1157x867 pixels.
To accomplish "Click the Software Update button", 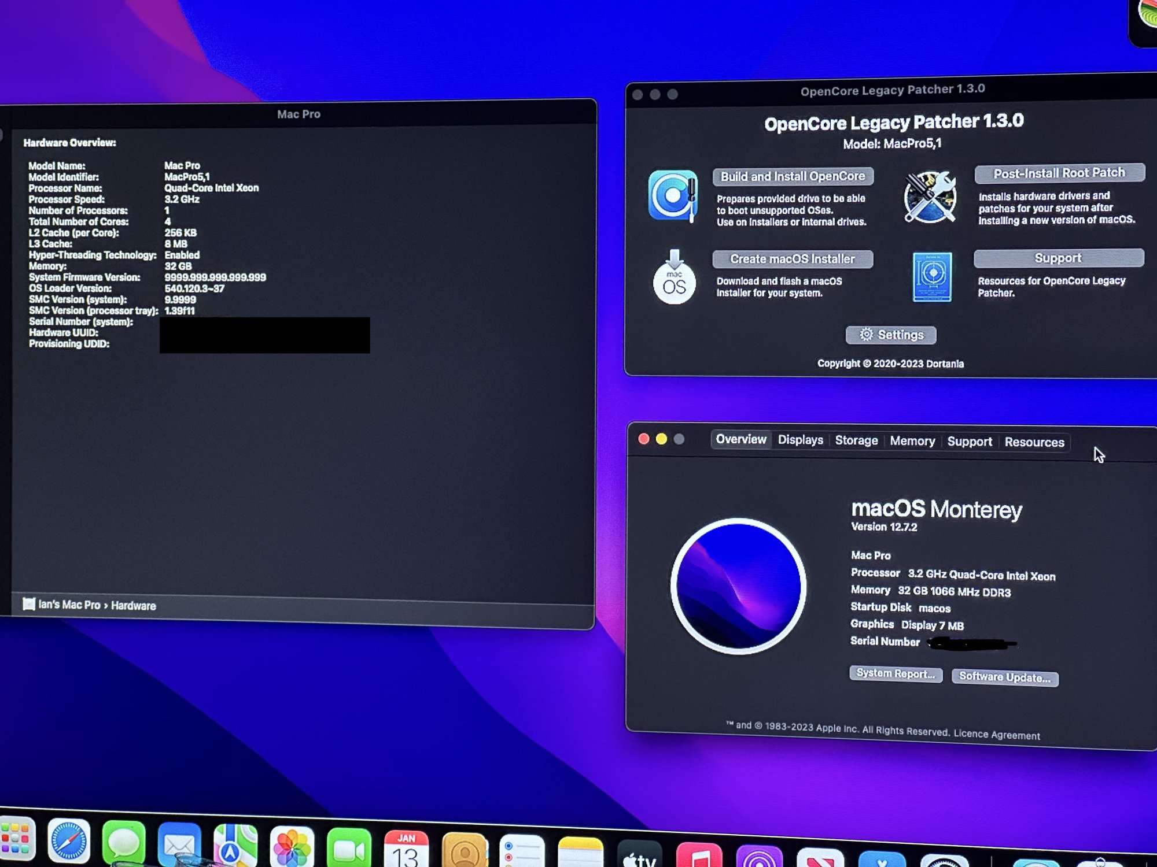I will [1004, 677].
